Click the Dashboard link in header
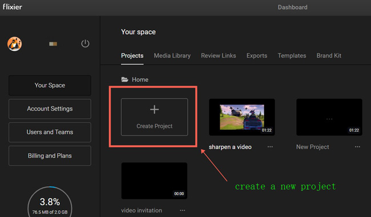 click(292, 7)
